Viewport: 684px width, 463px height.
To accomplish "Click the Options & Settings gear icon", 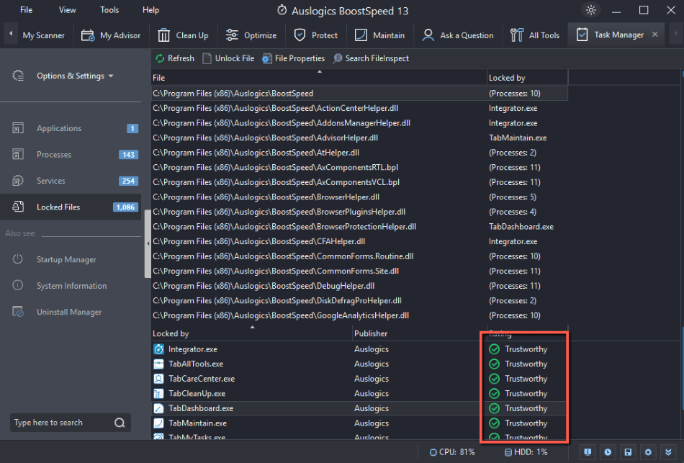I will pyautogui.click(x=18, y=76).
